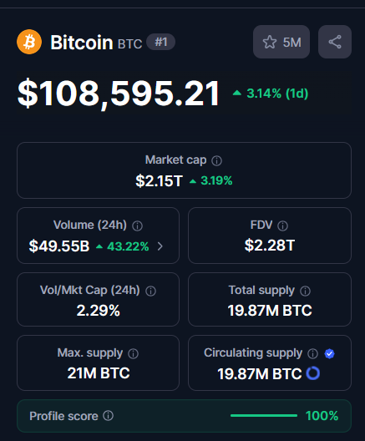Viewport: 365px width, 441px height.
Task: Click the Market cap $2.15T card
Action: (185, 170)
